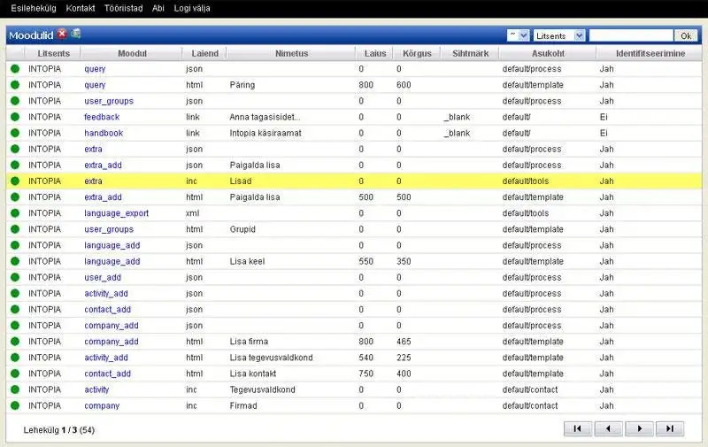This screenshot has height=447, width=708.
Task: Click the 'xml' extension cell
Action: point(192,213)
